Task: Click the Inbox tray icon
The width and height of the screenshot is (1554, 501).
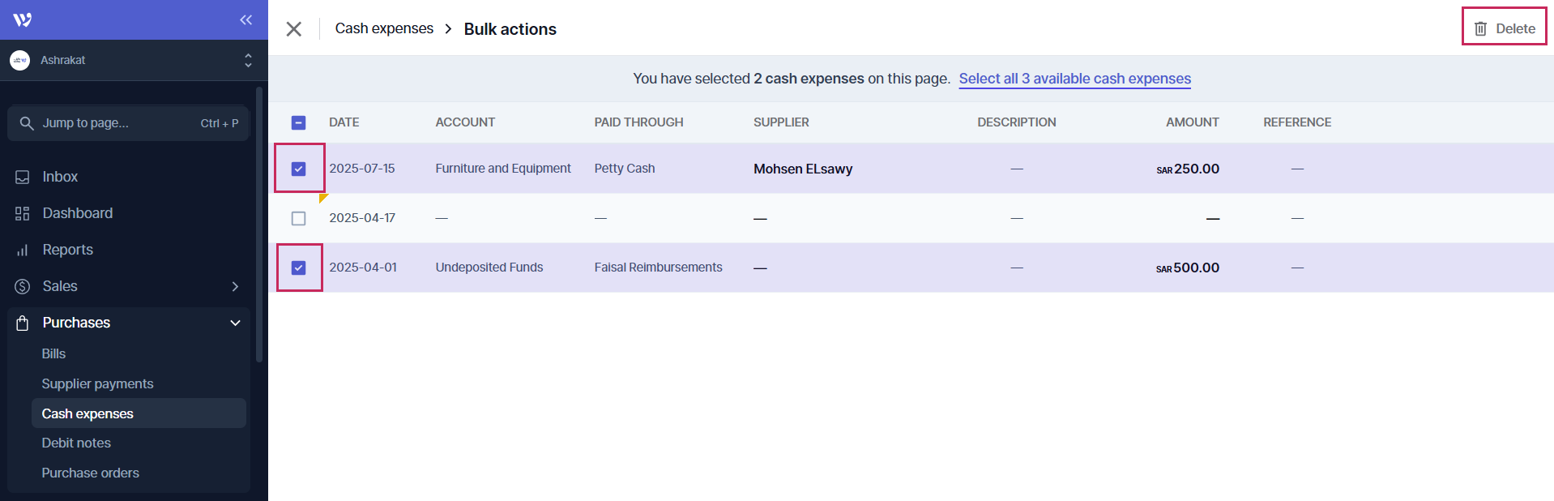Action: tap(23, 177)
